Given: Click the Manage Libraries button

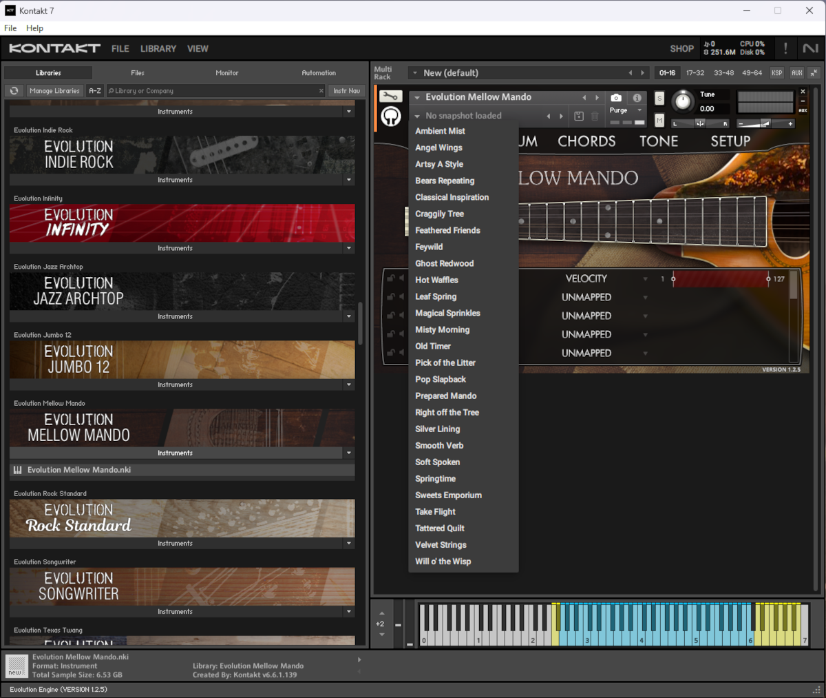Looking at the screenshot, I should [54, 91].
